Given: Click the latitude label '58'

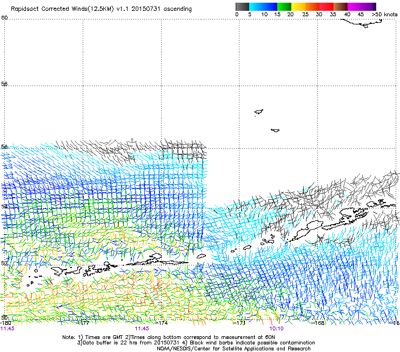Looking at the screenshot, I should (x=4, y=84).
